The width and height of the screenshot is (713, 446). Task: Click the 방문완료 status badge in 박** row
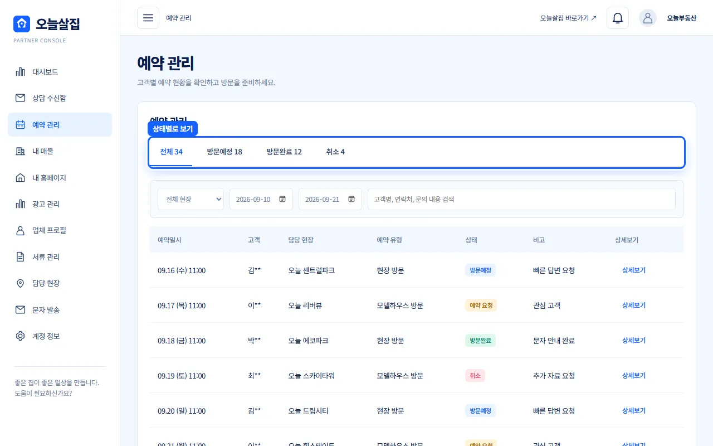pyautogui.click(x=480, y=341)
